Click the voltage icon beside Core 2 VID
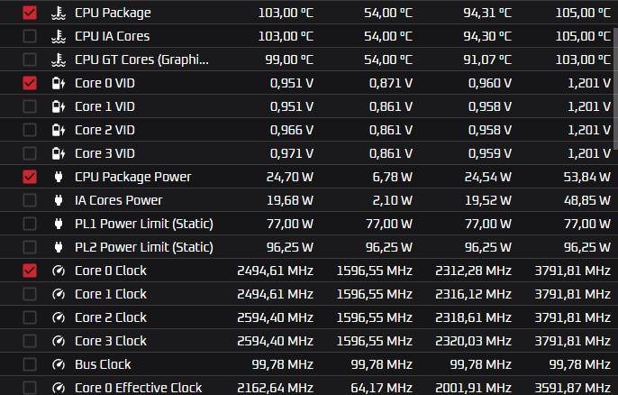The image size is (618, 395). click(x=58, y=130)
